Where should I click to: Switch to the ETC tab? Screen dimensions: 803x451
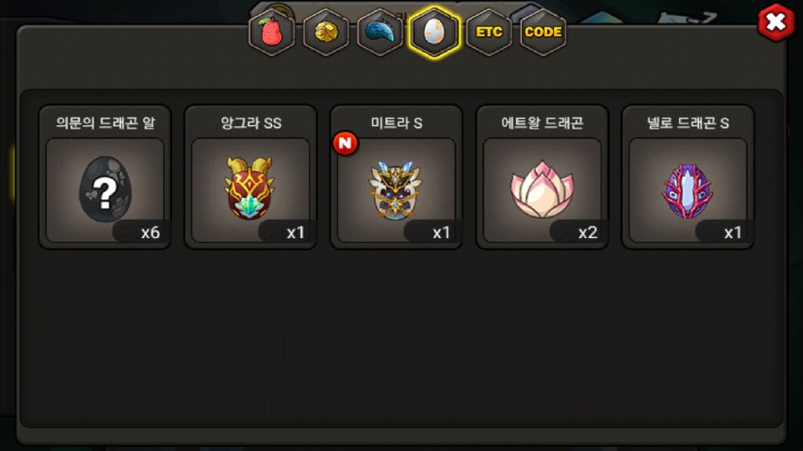[x=489, y=33]
